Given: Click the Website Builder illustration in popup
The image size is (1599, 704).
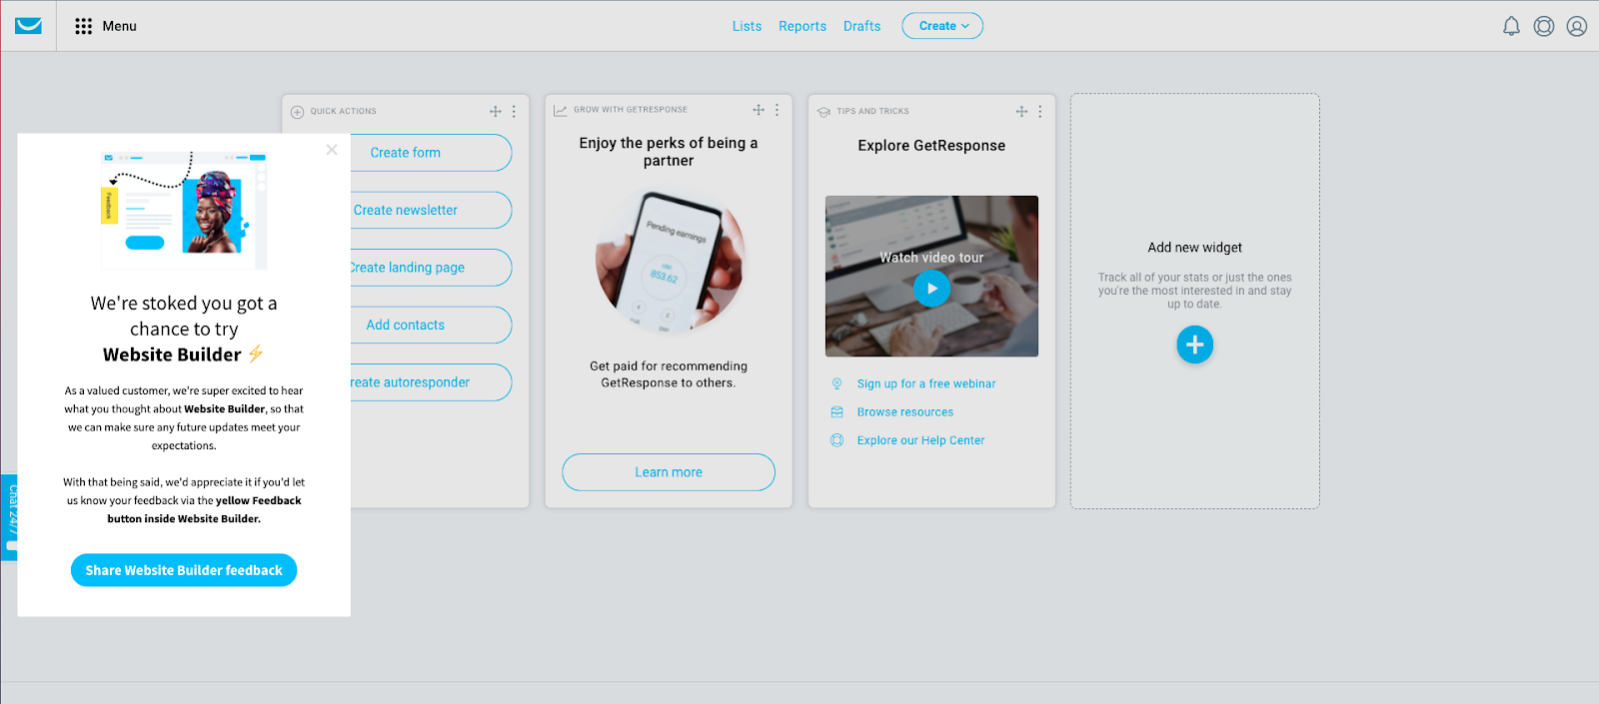Looking at the screenshot, I should point(184,210).
